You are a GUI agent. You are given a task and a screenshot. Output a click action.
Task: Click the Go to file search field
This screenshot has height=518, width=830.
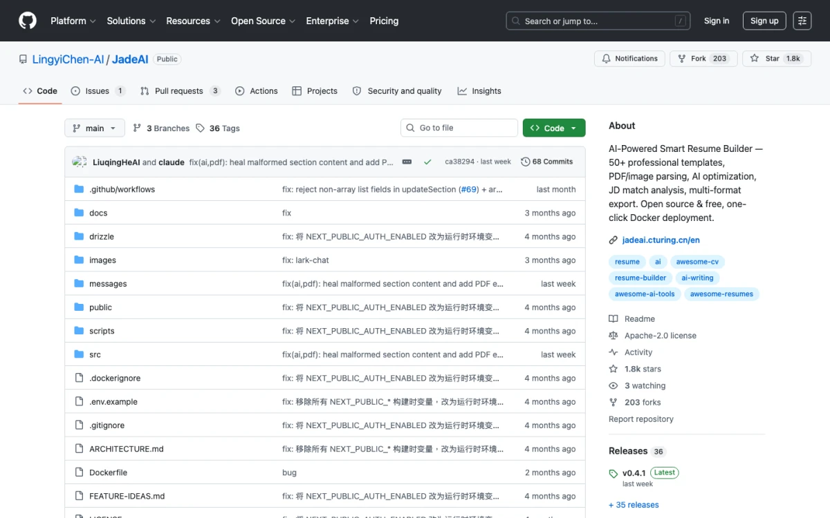[459, 128]
